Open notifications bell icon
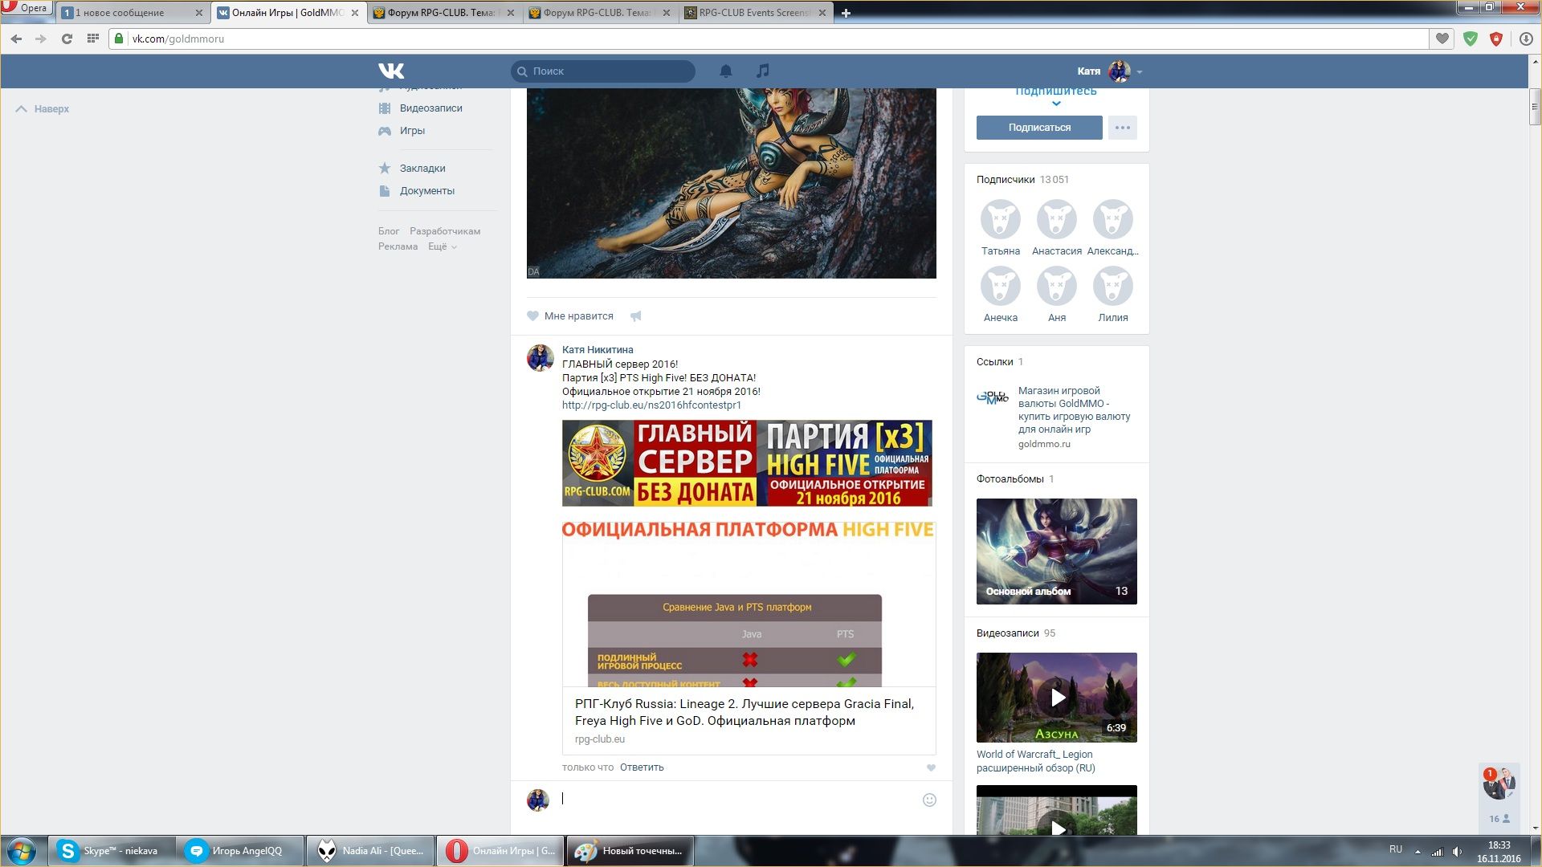The height and width of the screenshot is (867, 1542). coord(725,71)
